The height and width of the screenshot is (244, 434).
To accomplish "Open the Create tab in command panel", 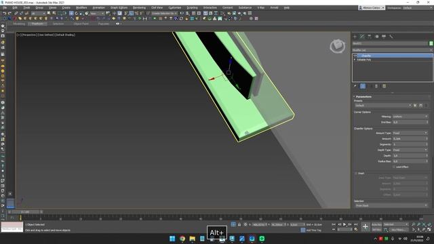I will pos(355,37).
